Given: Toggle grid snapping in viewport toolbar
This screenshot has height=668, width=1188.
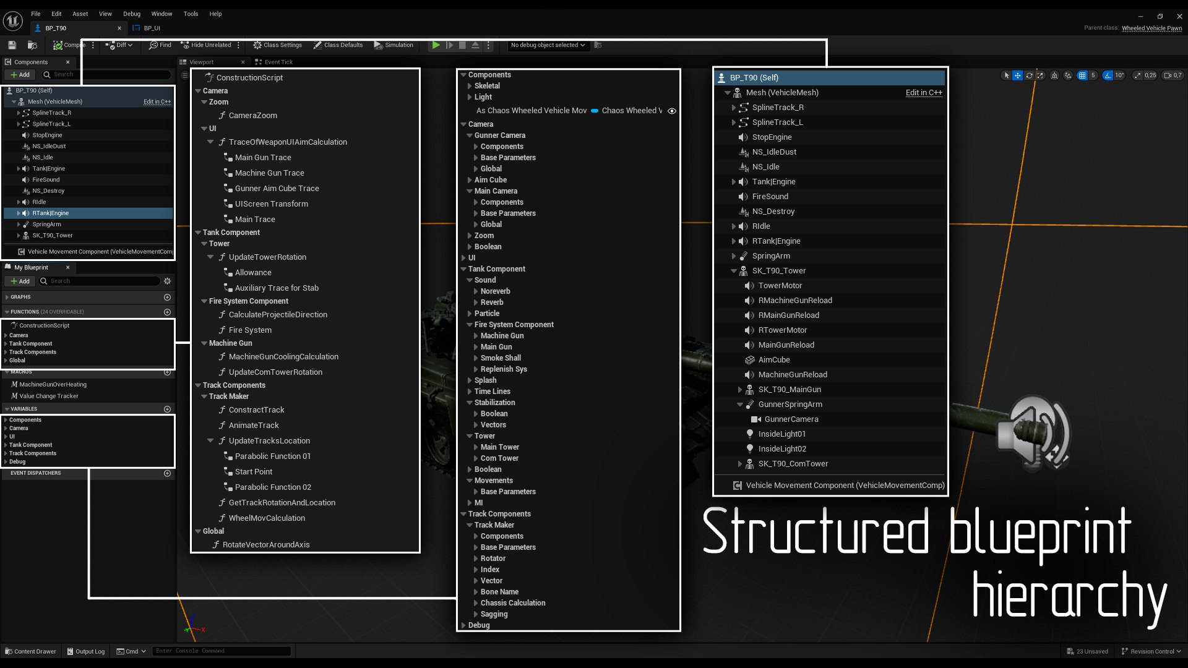Looking at the screenshot, I should tap(1082, 75).
